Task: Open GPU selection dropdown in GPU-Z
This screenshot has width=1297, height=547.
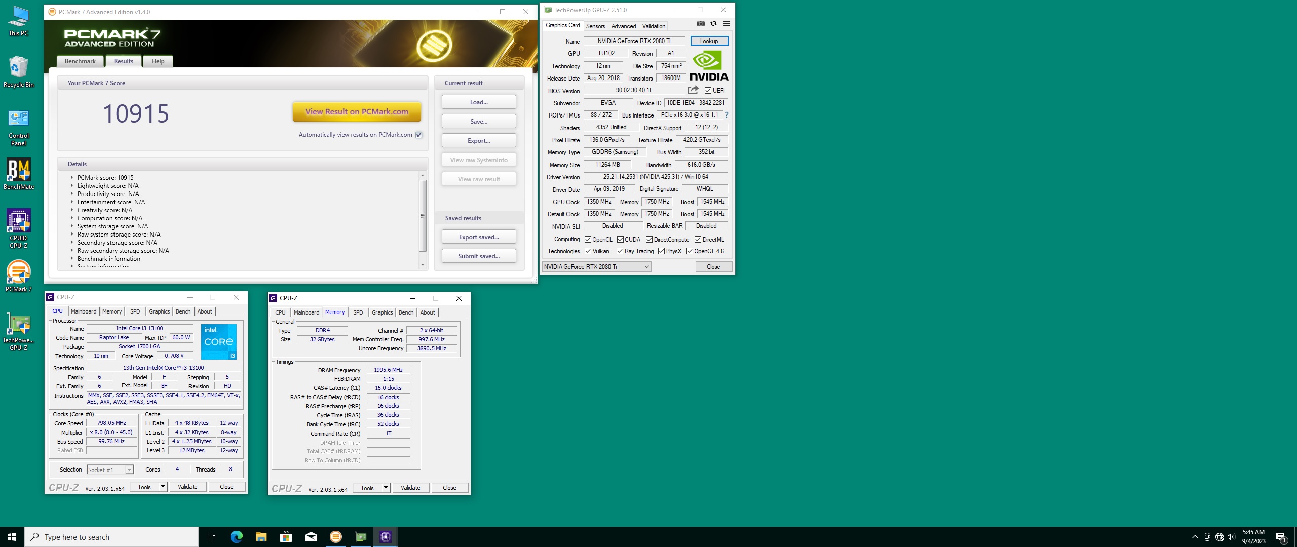Action: [597, 267]
